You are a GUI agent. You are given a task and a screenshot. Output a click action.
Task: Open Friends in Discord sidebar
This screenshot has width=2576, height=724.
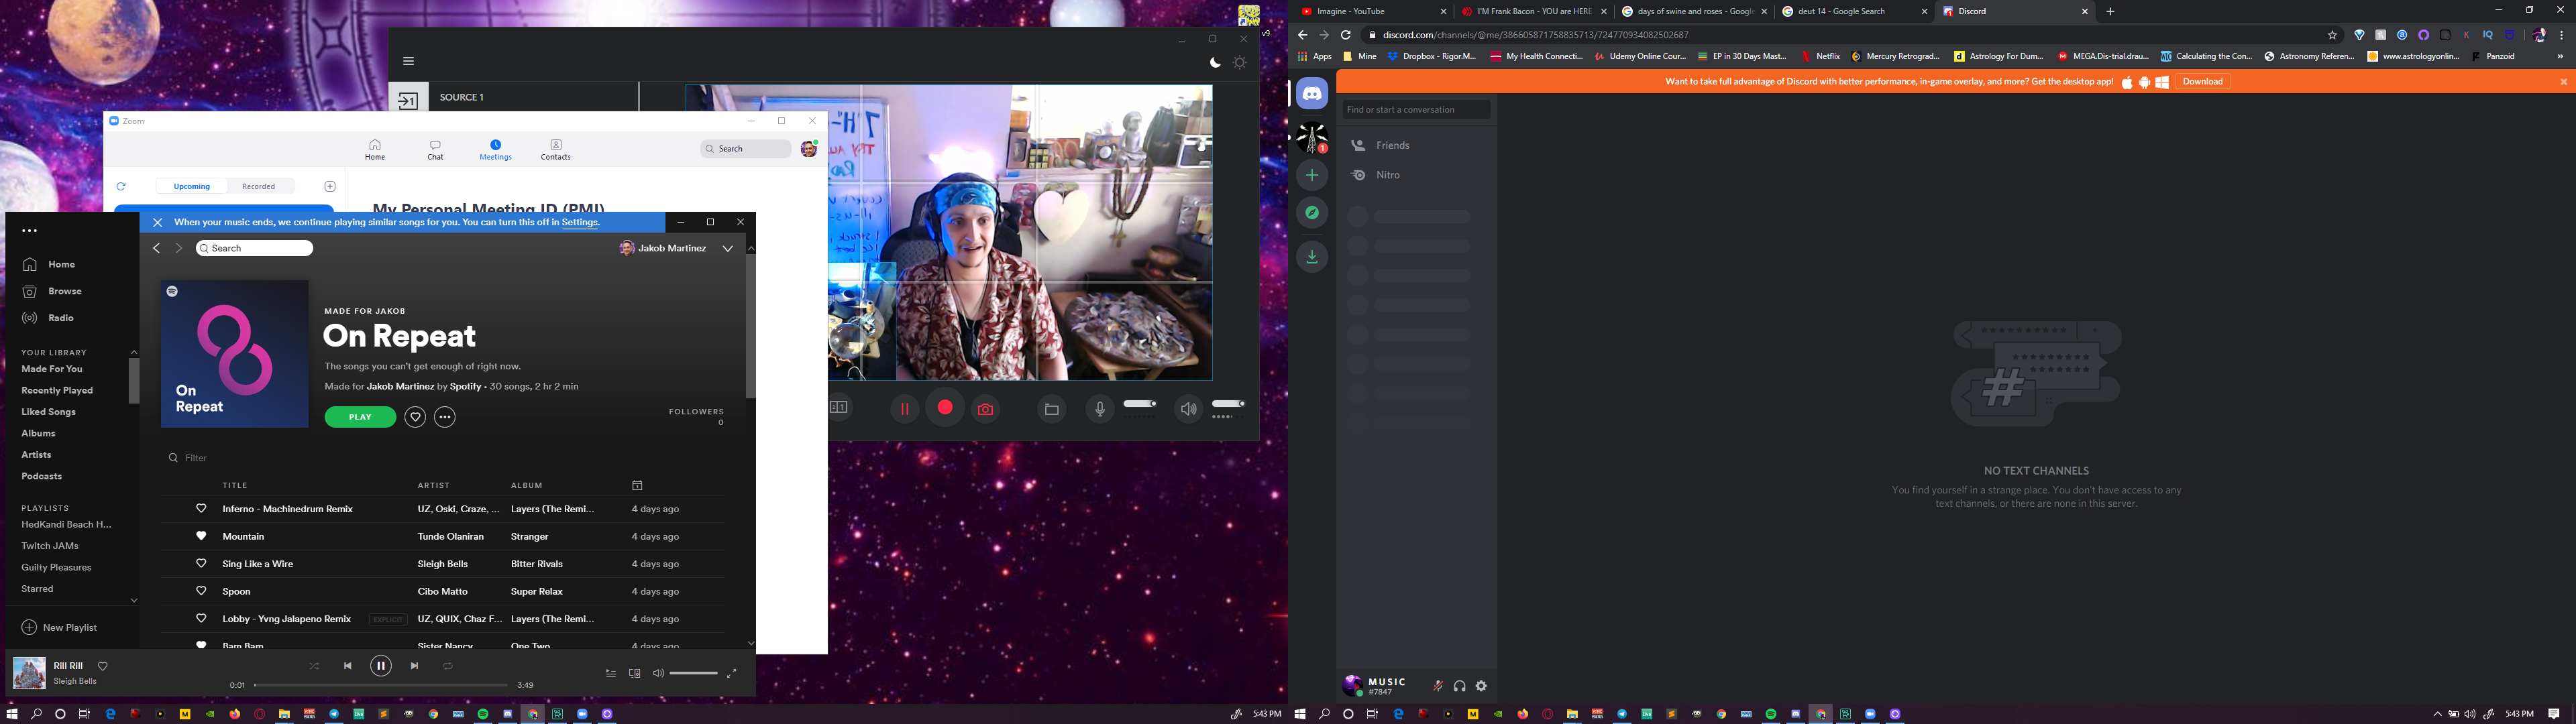click(x=1416, y=145)
